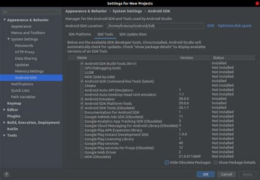Expand the Editor tree node
The width and height of the screenshot is (260, 180).
(4, 110)
